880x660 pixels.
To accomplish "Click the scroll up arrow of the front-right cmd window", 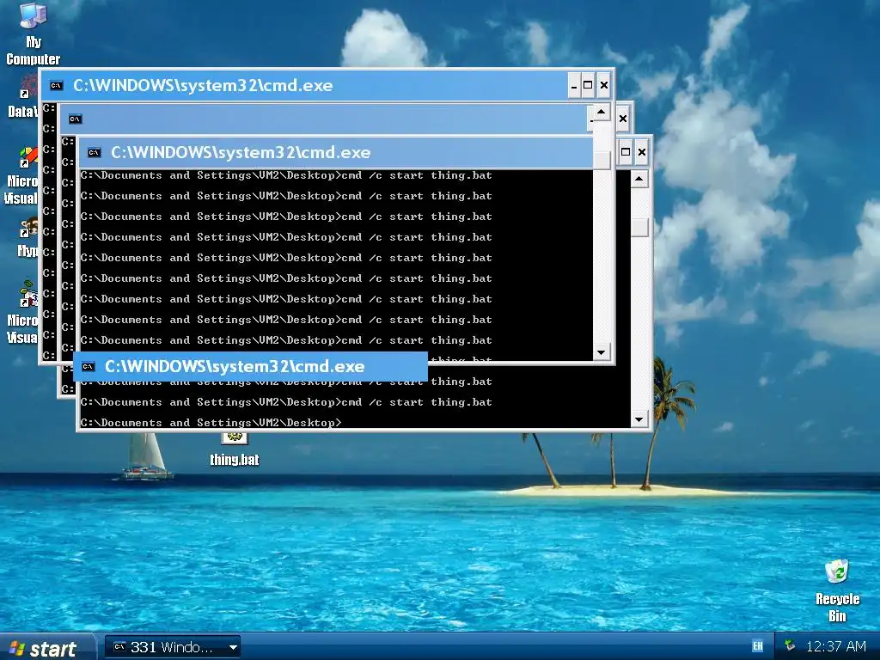I will click(639, 179).
